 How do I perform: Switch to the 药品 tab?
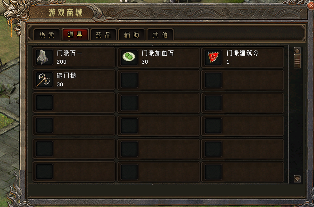[x=103, y=34]
